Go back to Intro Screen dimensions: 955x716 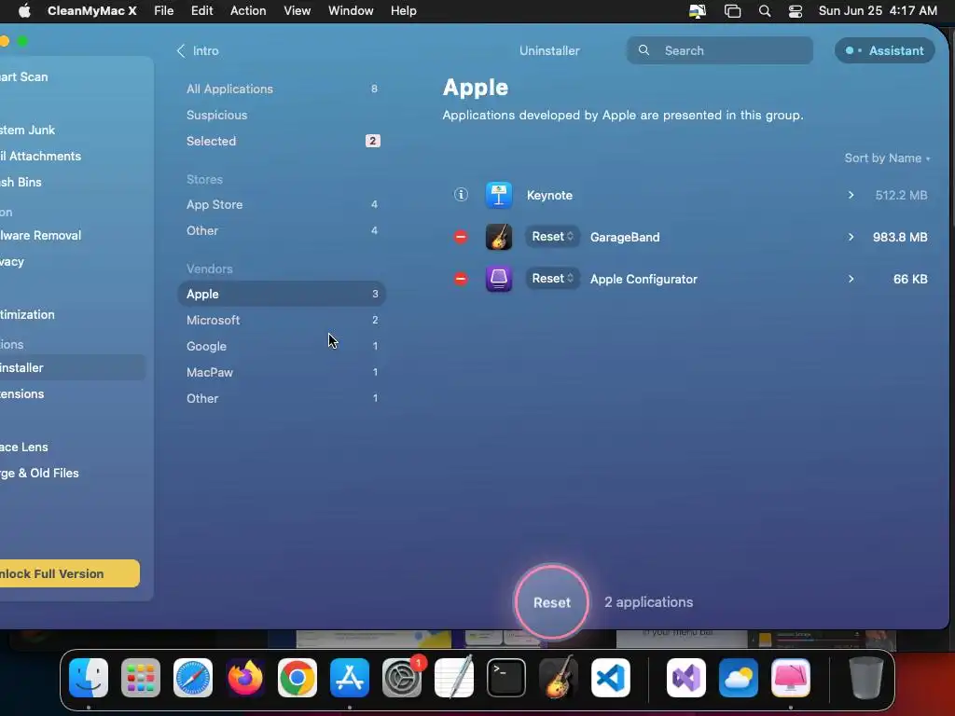[198, 50]
